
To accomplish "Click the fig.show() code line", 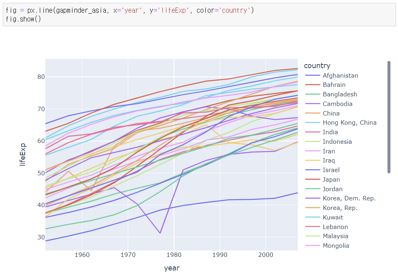I will 23,19.
